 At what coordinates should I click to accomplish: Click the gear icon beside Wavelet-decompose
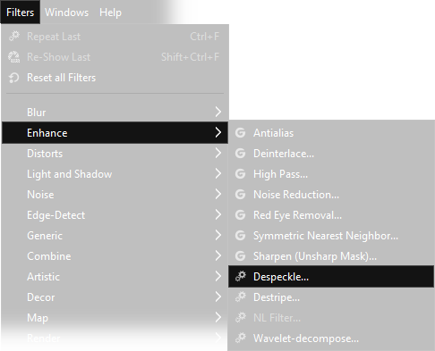click(x=240, y=338)
